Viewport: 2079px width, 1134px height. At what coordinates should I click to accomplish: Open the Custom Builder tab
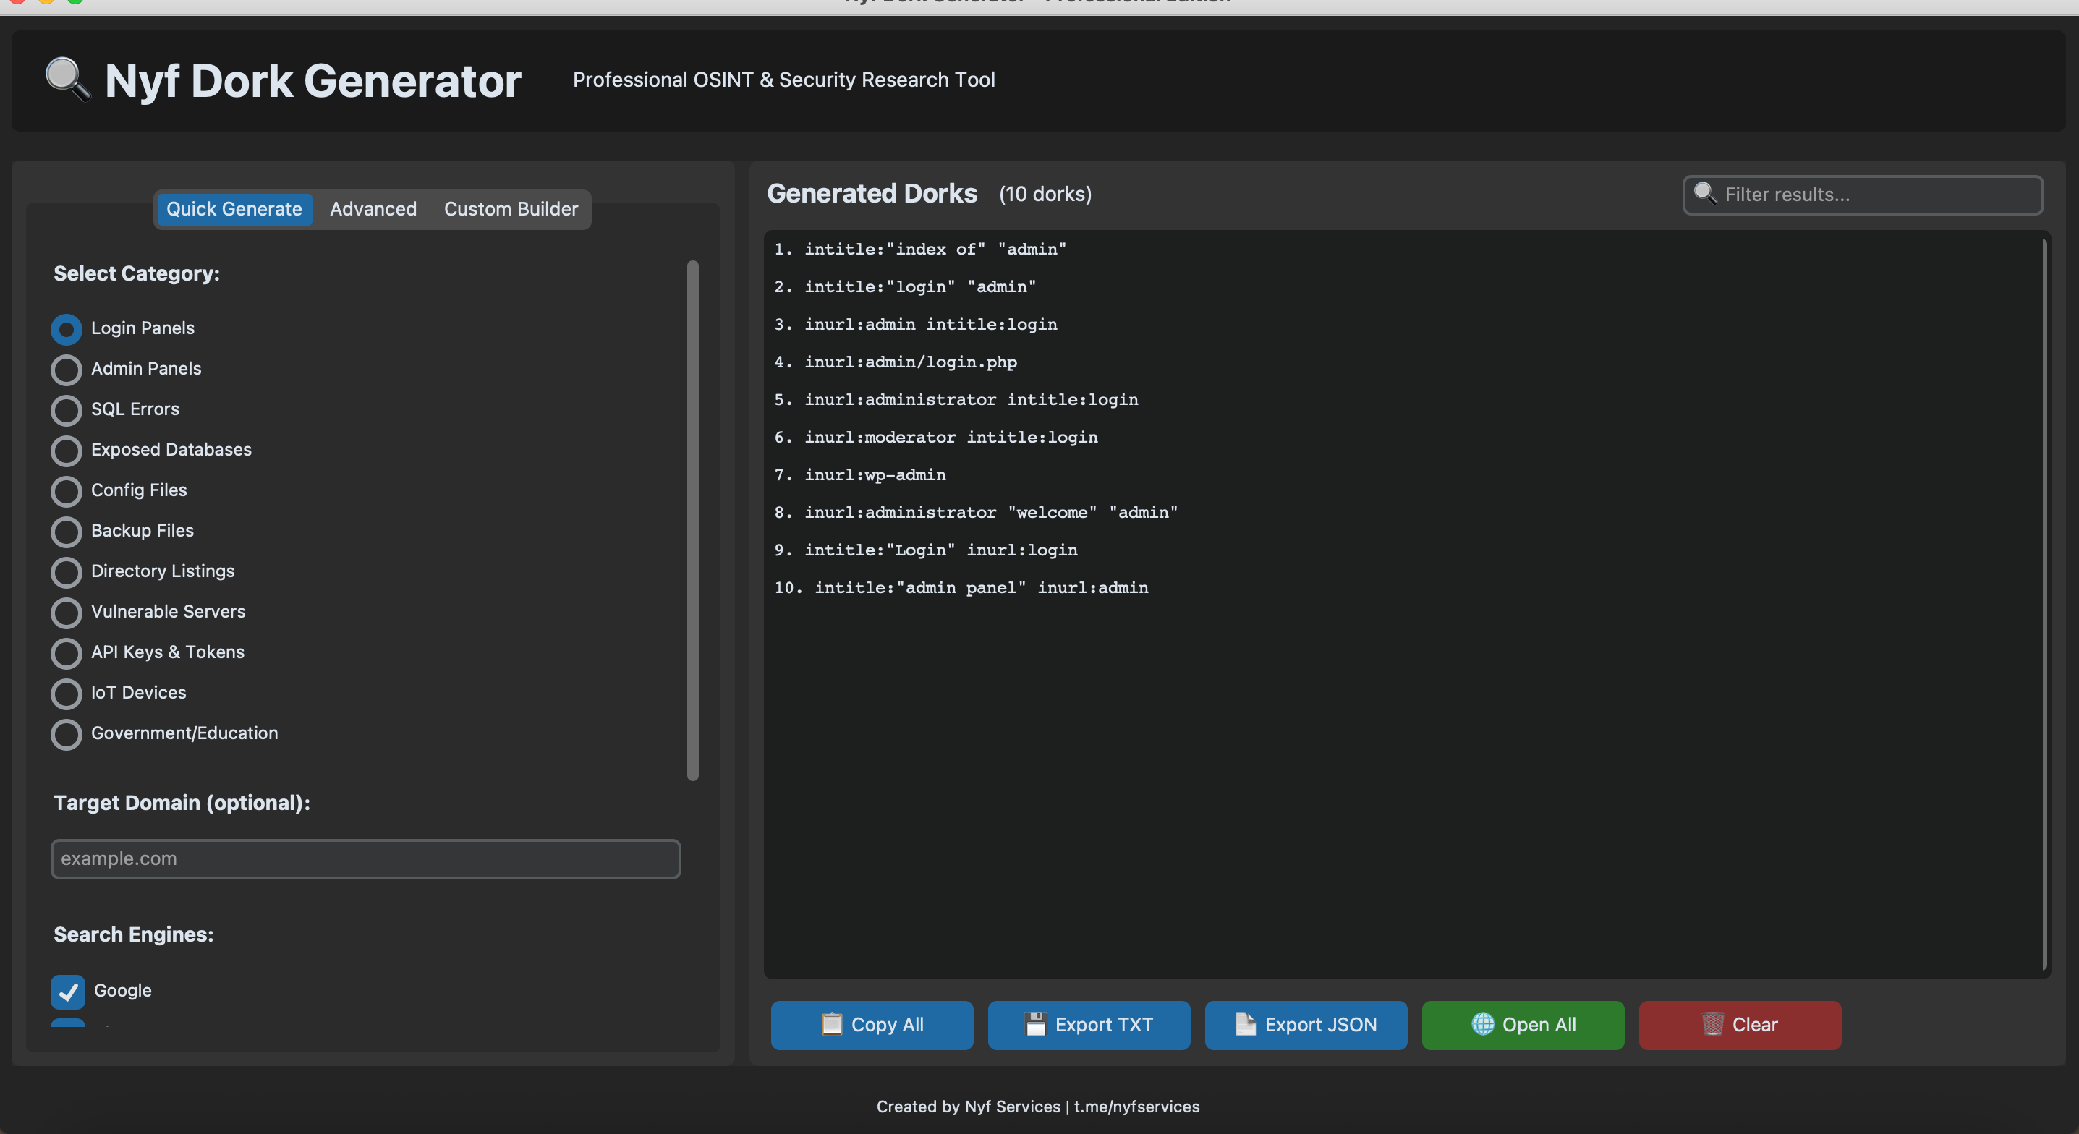point(511,209)
